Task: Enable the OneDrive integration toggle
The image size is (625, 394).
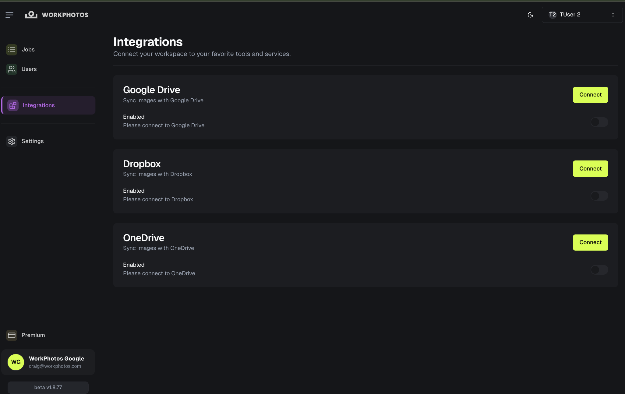Action: 599,270
